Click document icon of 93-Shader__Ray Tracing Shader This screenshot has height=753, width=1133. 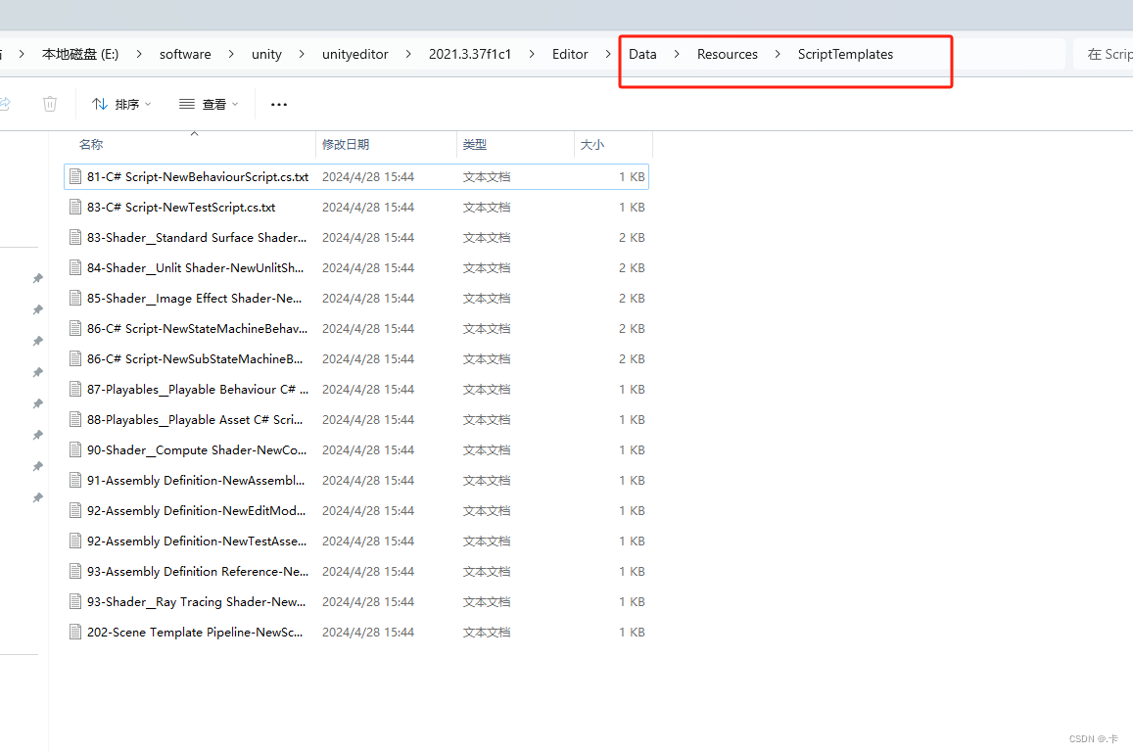click(75, 602)
